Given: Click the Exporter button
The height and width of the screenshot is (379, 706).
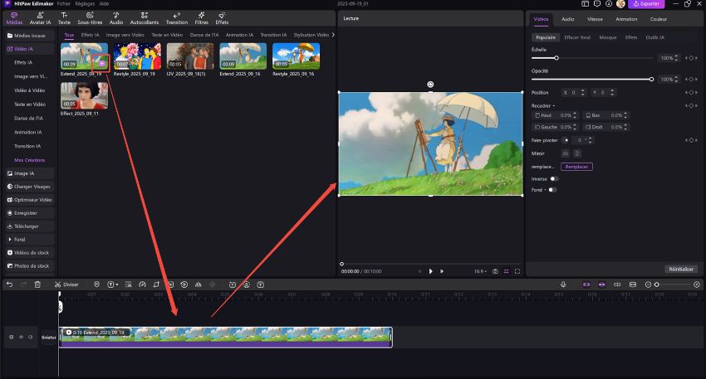Looking at the screenshot, I should (x=646, y=4).
